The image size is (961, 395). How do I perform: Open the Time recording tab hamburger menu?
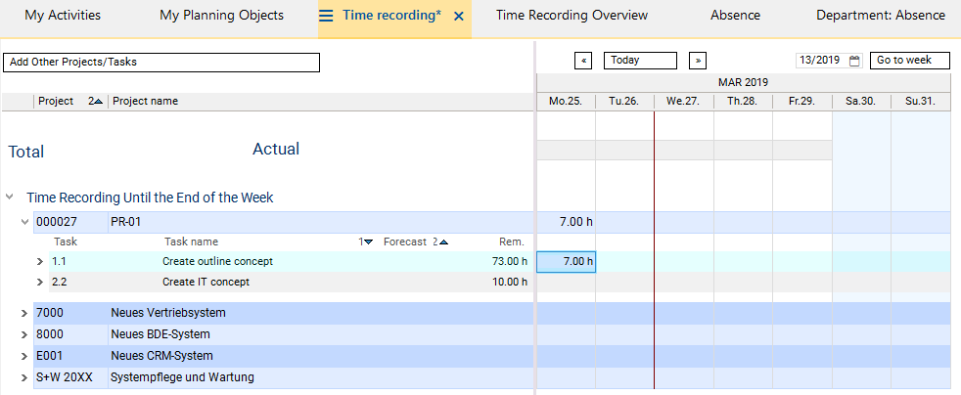pos(326,16)
